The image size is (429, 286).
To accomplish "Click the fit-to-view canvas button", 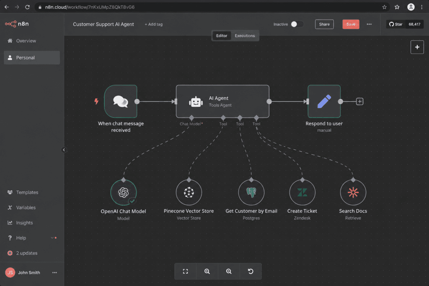I will [x=186, y=271].
